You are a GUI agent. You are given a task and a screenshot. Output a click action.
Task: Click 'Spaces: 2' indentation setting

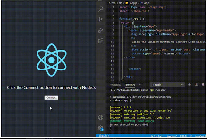[x=171, y=136]
